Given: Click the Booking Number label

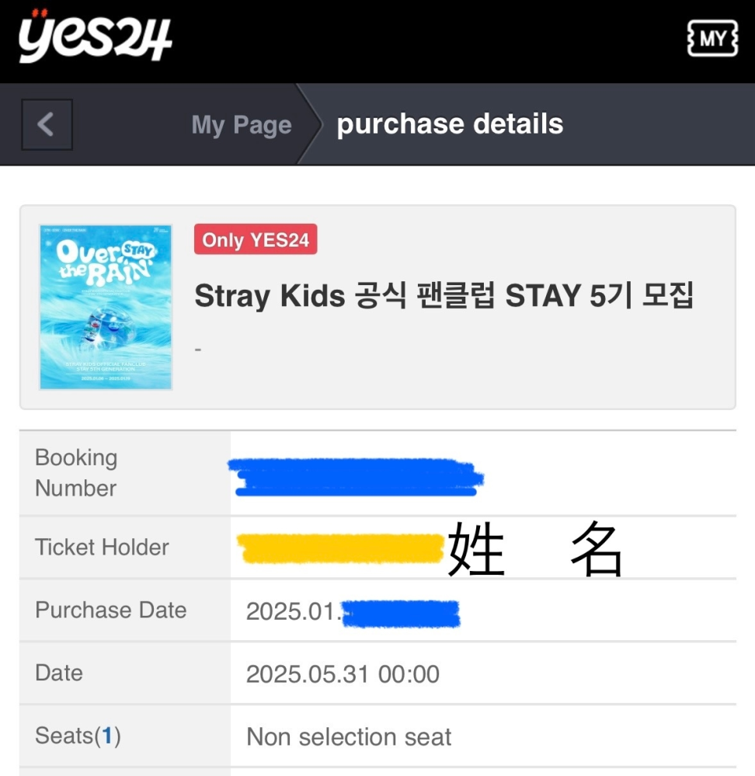Looking at the screenshot, I should tap(76, 472).
